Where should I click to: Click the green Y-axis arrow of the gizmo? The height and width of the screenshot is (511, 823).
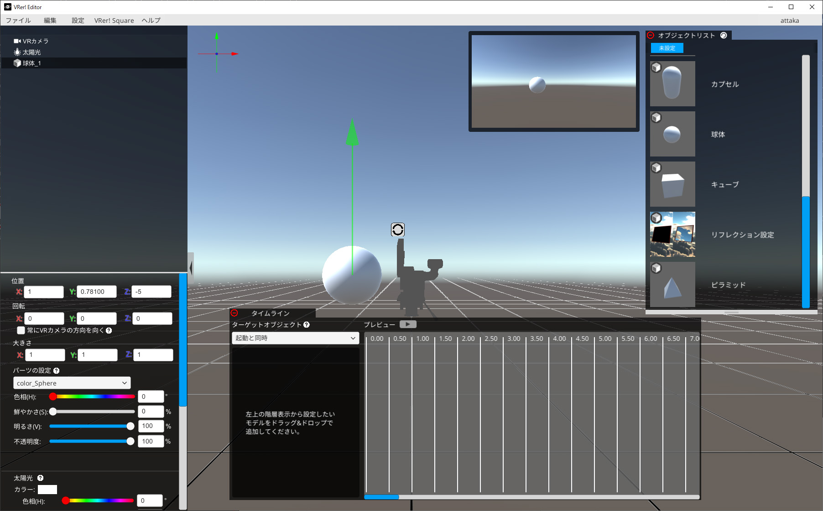point(352,133)
